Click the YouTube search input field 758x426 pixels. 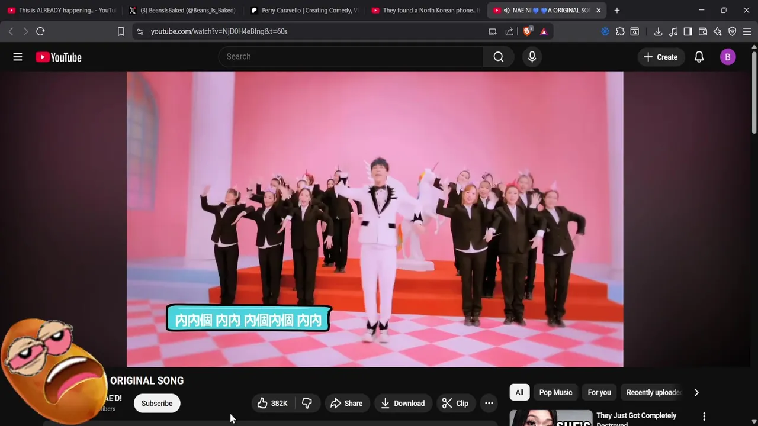[351, 57]
